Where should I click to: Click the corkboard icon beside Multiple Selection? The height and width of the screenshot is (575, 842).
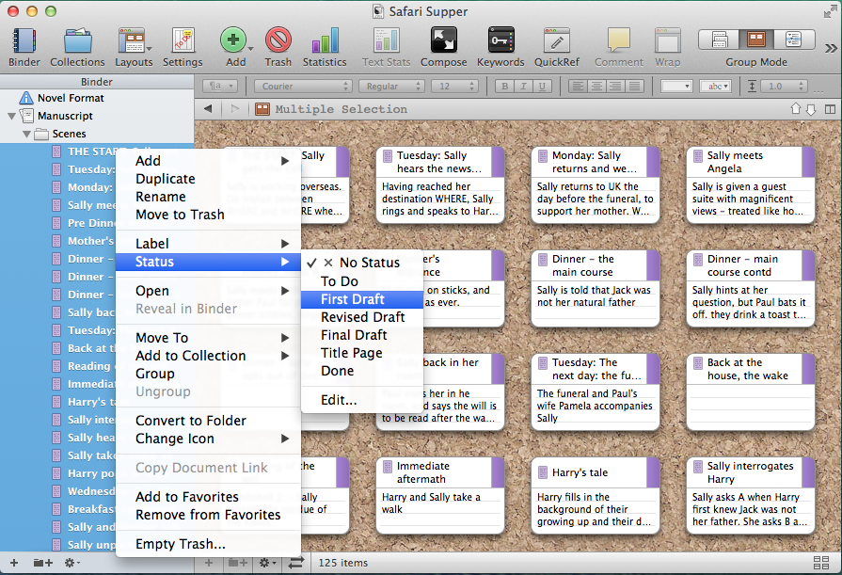(262, 109)
